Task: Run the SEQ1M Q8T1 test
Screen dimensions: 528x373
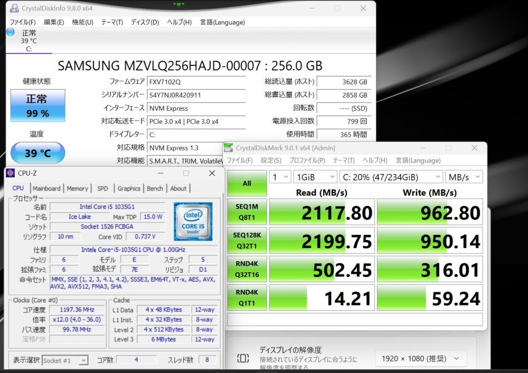Action: (x=247, y=212)
